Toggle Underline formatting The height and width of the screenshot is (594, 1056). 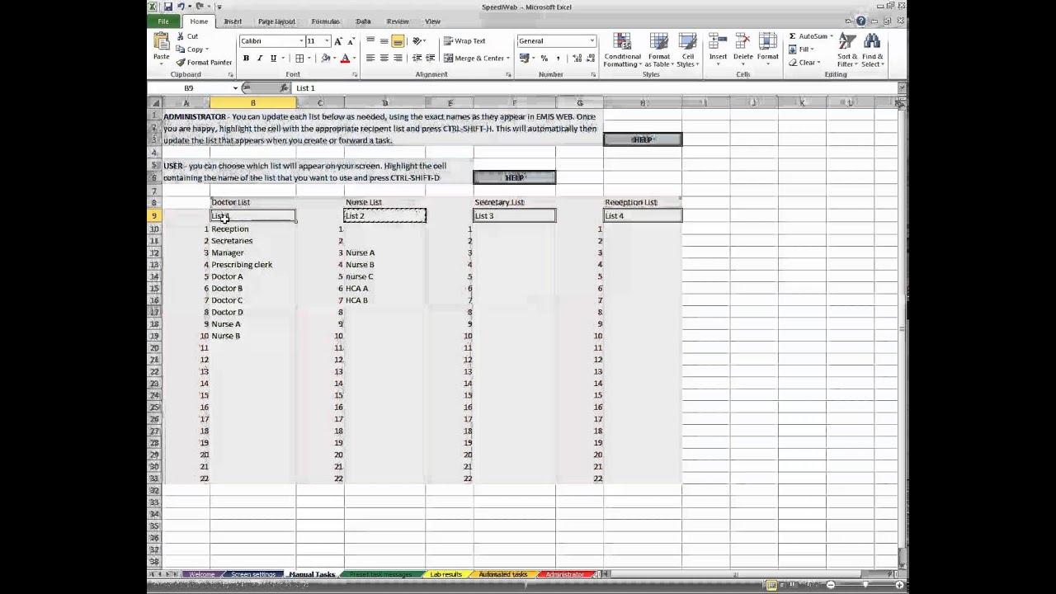coord(273,59)
